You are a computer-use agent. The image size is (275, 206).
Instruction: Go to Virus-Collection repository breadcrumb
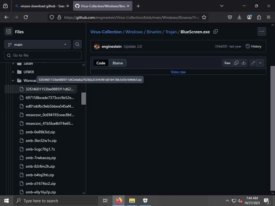tap(106, 32)
